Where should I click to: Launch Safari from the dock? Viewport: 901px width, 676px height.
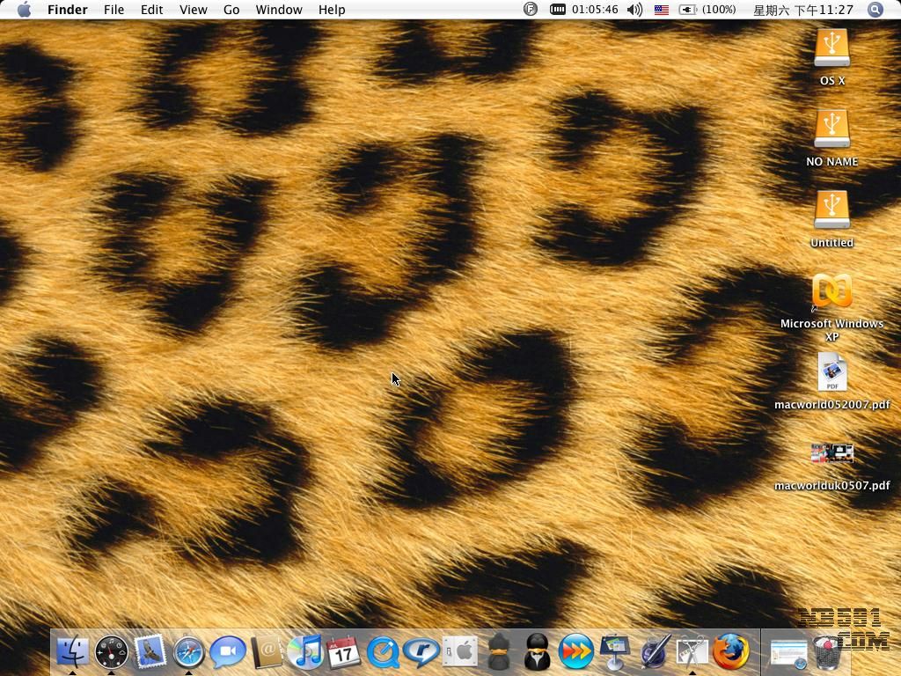pyautogui.click(x=188, y=652)
